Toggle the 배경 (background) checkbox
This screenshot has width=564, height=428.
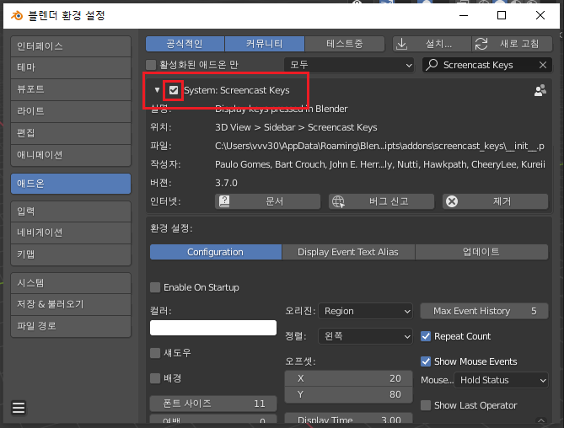[x=155, y=378]
